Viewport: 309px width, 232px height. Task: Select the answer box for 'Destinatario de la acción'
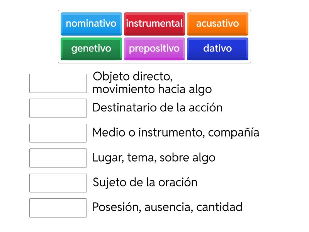[58, 108]
